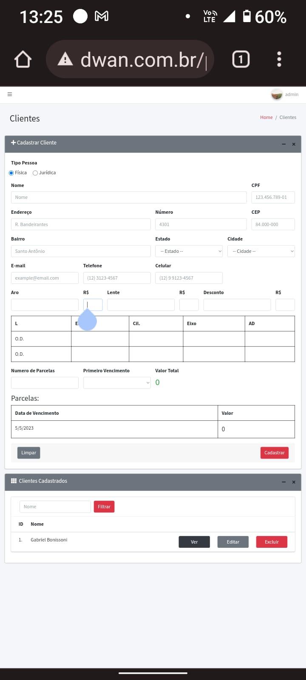Focus the Endereço input field

(81, 224)
